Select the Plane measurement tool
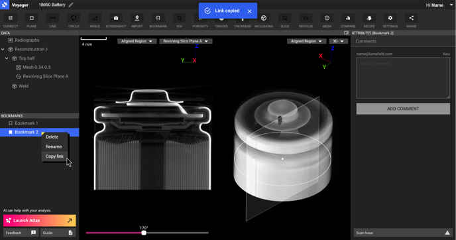The width and height of the screenshot is (456, 240). coord(31,18)
